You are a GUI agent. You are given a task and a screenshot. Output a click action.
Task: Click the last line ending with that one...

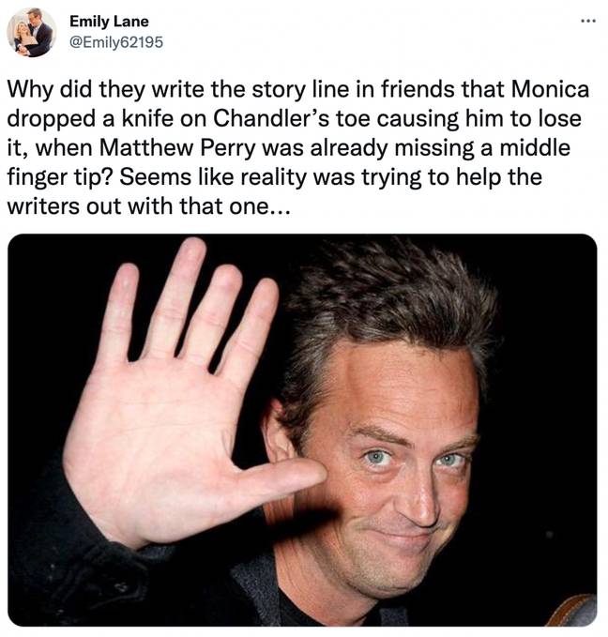149,206
